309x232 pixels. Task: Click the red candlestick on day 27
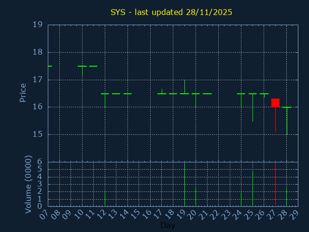275,102
